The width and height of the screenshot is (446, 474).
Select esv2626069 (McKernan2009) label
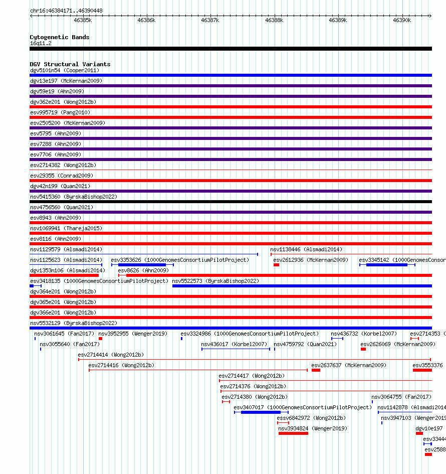click(x=398, y=344)
